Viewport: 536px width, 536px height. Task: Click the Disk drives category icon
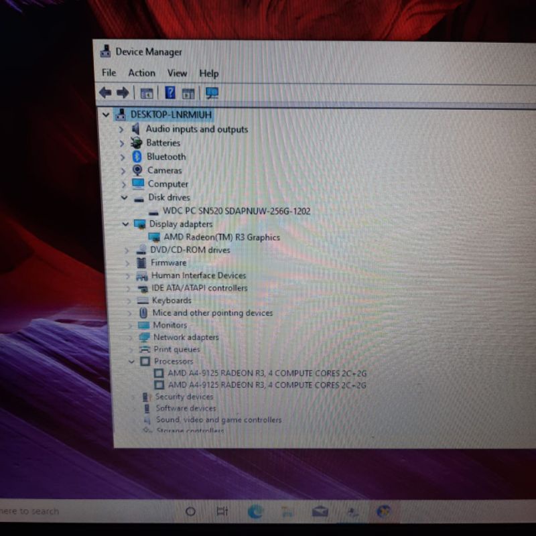point(139,199)
